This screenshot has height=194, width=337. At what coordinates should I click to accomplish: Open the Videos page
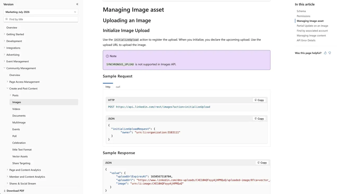click(x=16, y=109)
